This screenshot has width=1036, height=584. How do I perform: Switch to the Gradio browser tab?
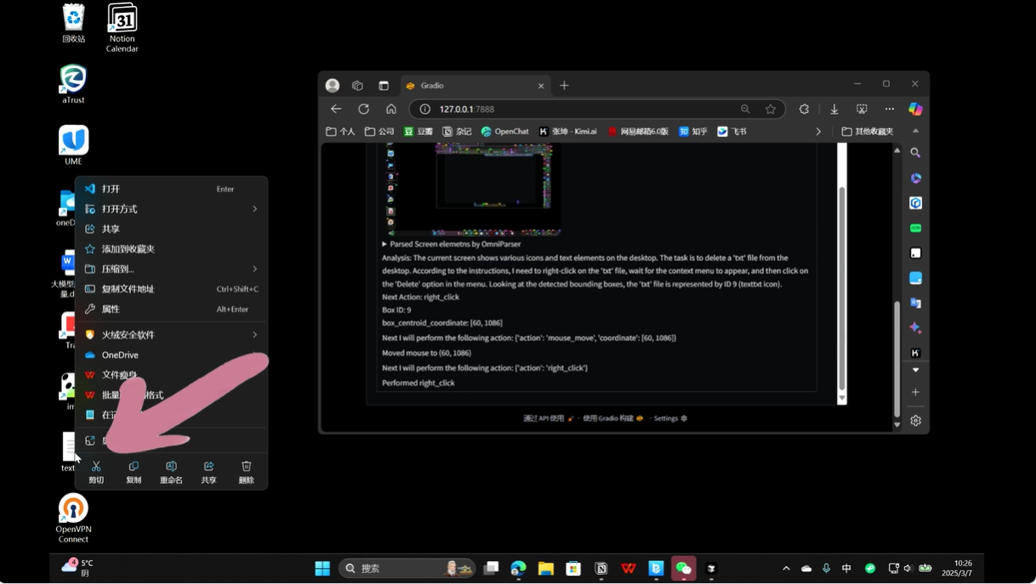pos(475,86)
